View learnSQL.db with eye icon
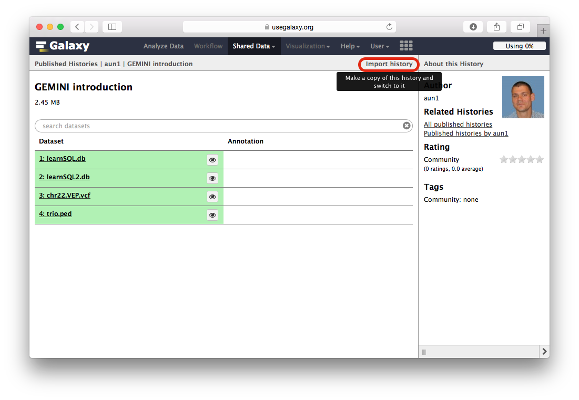 [x=212, y=160]
